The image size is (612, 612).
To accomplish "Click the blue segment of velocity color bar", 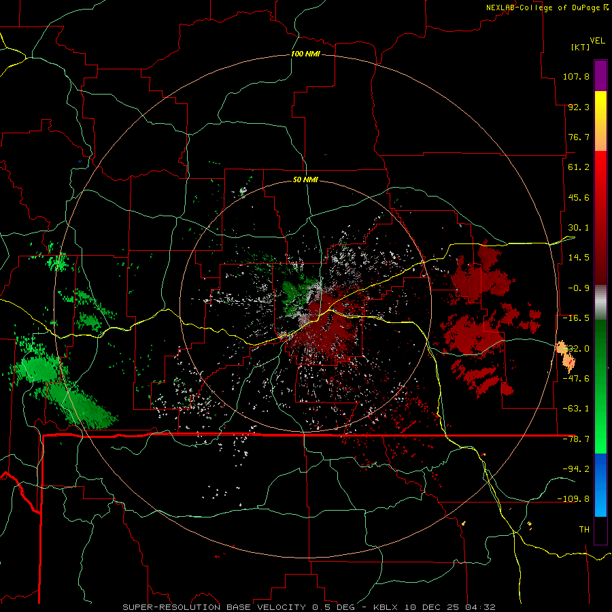I will click(600, 485).
